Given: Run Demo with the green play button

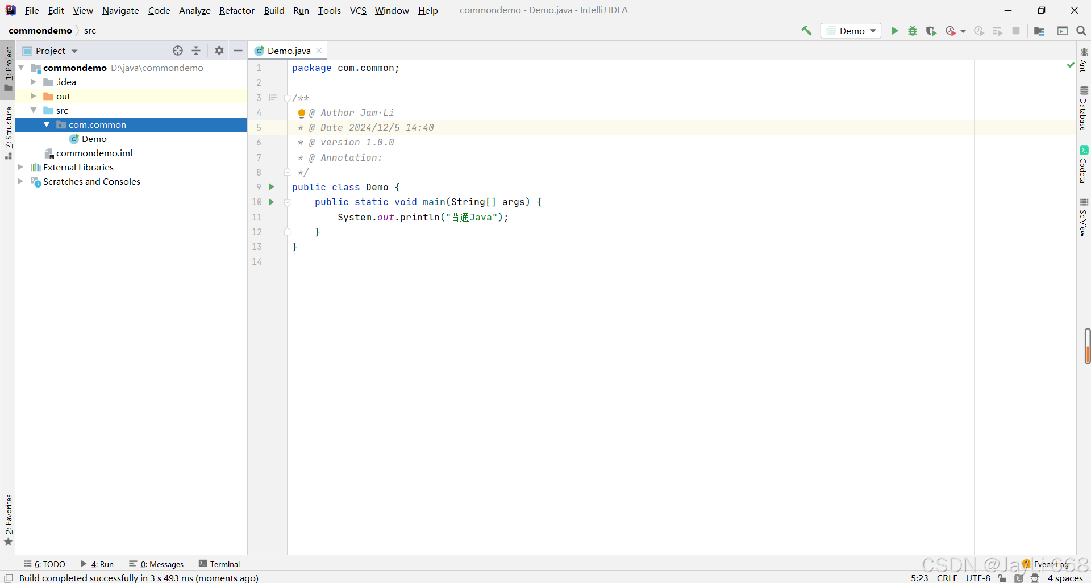Looking at the screenshot, I should coord(894,31).
